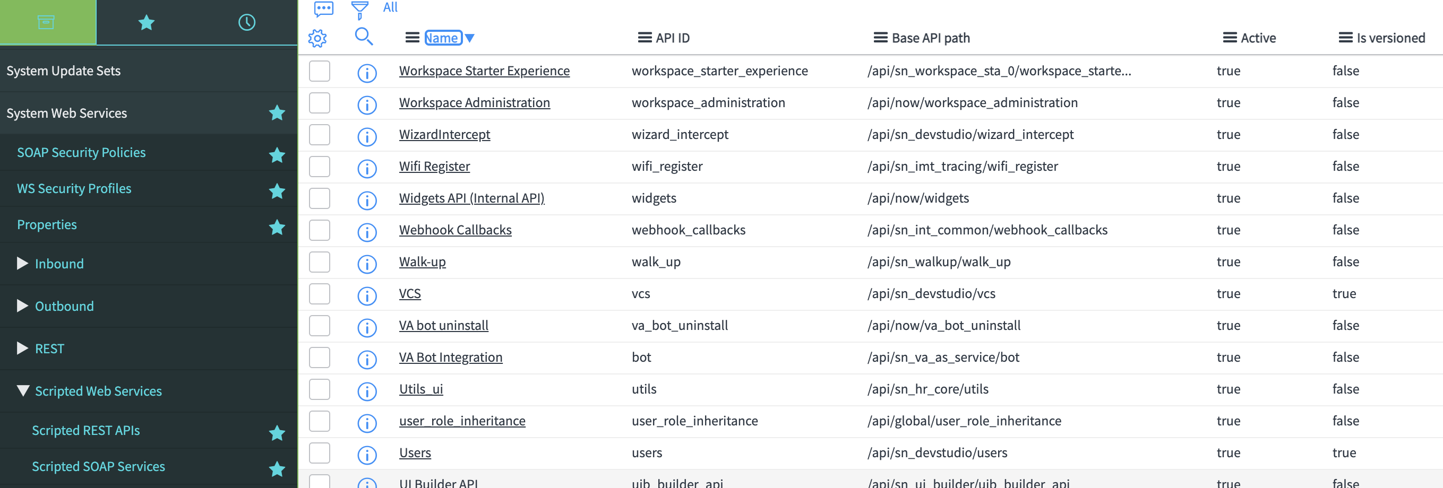Tick the Wifi Register row checkbox
Screen dimensions: 1443x488
(x=319, y=167)
